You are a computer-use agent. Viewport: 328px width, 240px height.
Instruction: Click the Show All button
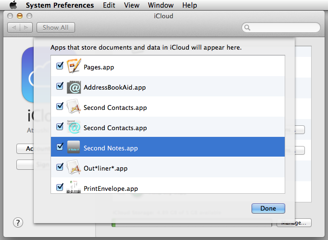coord(56,27)
